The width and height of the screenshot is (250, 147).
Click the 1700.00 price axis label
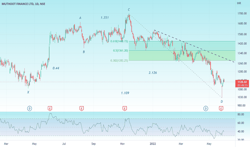pyautogui.click(x=242, y=14)
